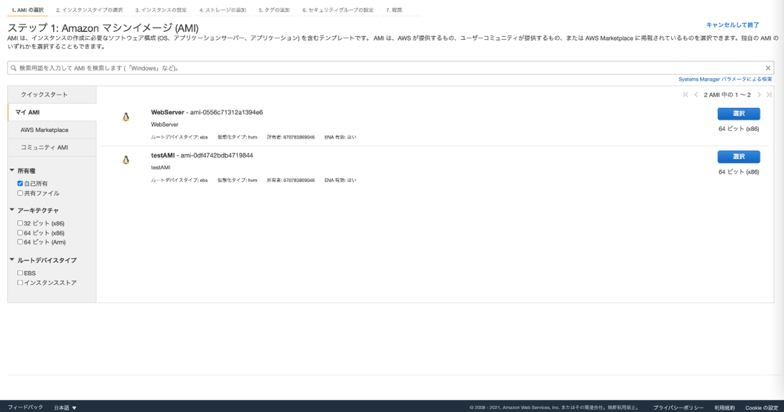Switch to the クイックスタート tab
784x412 pixels.
click(44, 95)
